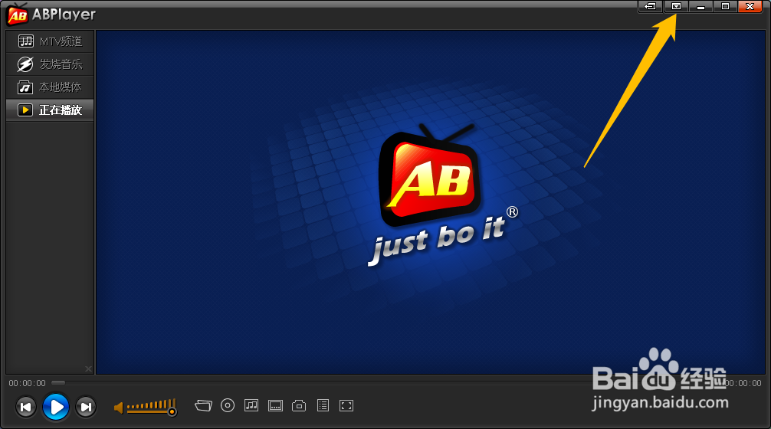Close the ABPlayer window
Image resolution: width=771 pixels, height=429 pixels.
coord(750,6)
